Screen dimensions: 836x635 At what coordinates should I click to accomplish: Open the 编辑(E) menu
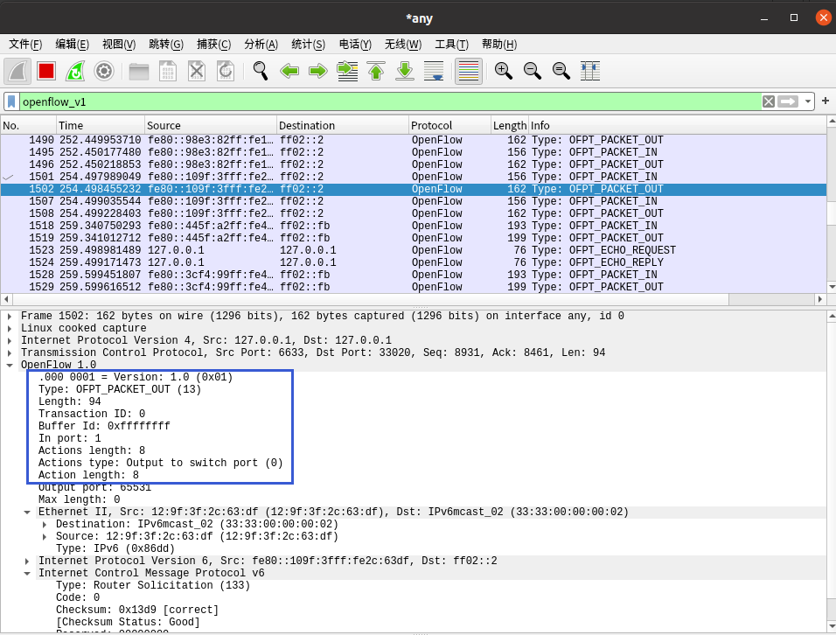pos(73,45)
